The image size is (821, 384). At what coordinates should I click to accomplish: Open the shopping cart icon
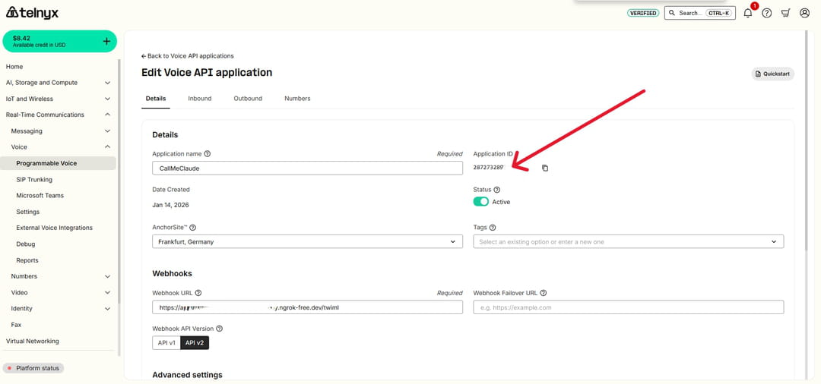[786, 13]
